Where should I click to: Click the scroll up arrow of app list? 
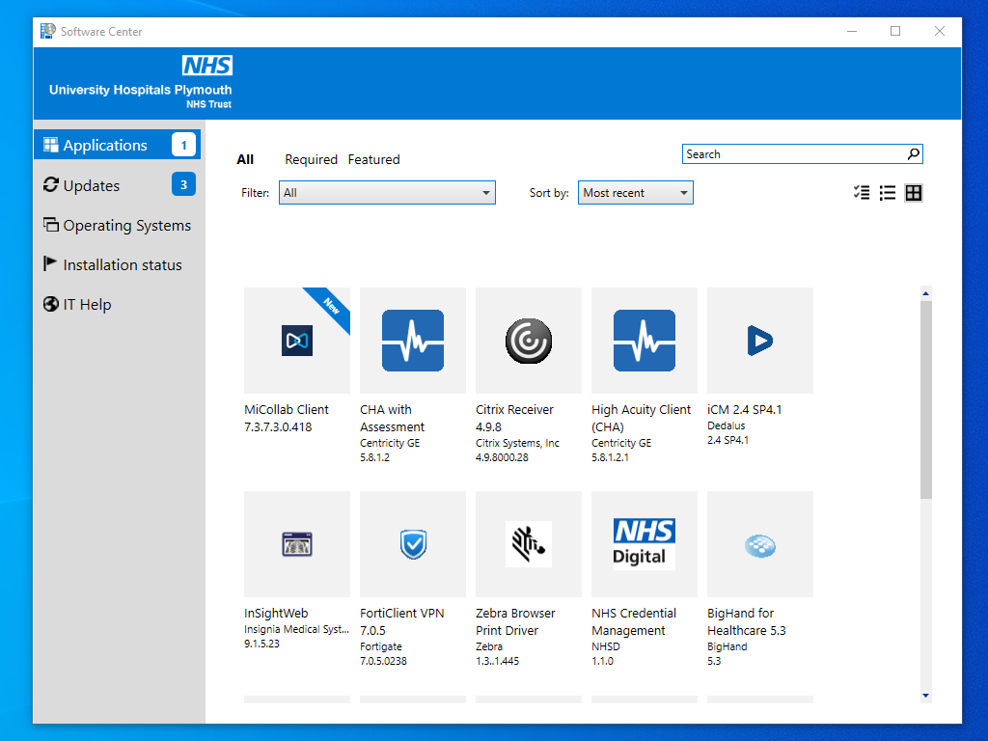pyautogui.click(x=925, y=293)
